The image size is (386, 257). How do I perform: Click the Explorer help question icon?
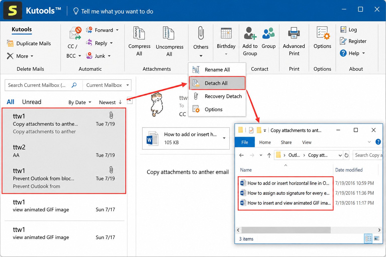378,142
